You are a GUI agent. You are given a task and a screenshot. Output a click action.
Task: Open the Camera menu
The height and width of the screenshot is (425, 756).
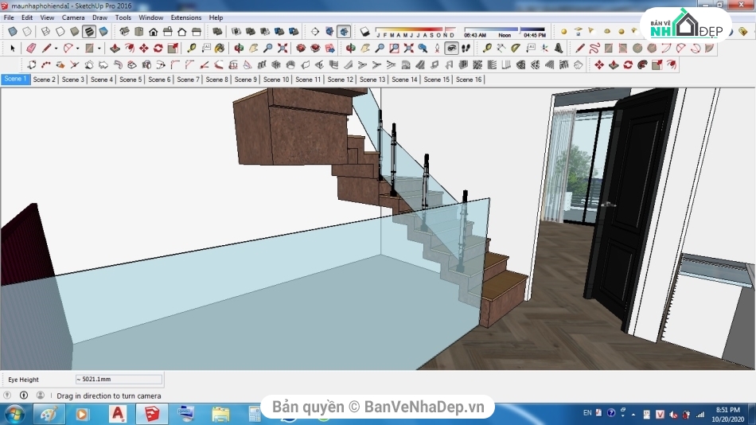click(73, 18)
